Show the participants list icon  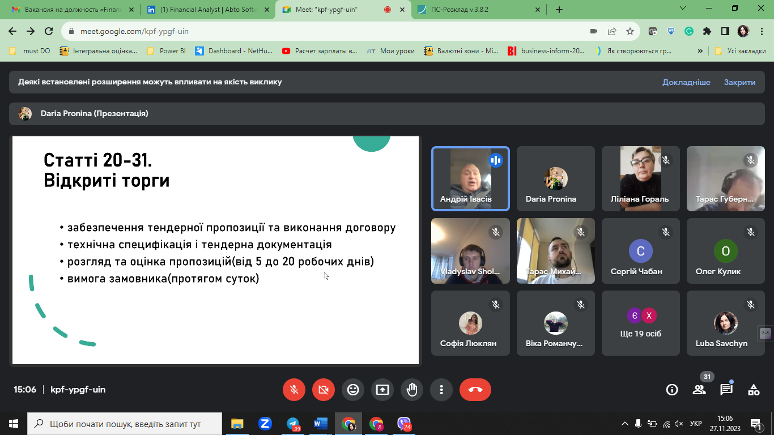pyautogui.click(x=699, y=390)
